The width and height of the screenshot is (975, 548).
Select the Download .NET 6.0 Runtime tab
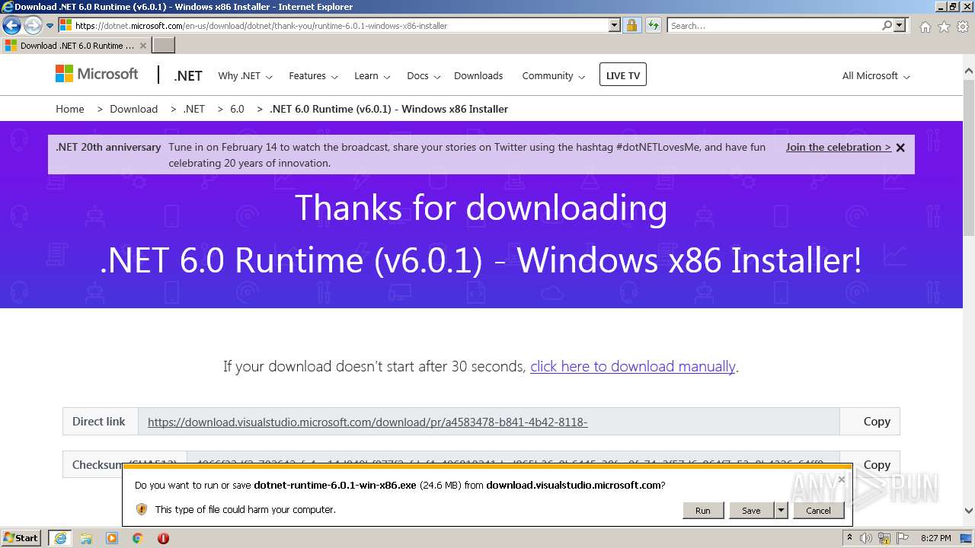pos(75,46)
